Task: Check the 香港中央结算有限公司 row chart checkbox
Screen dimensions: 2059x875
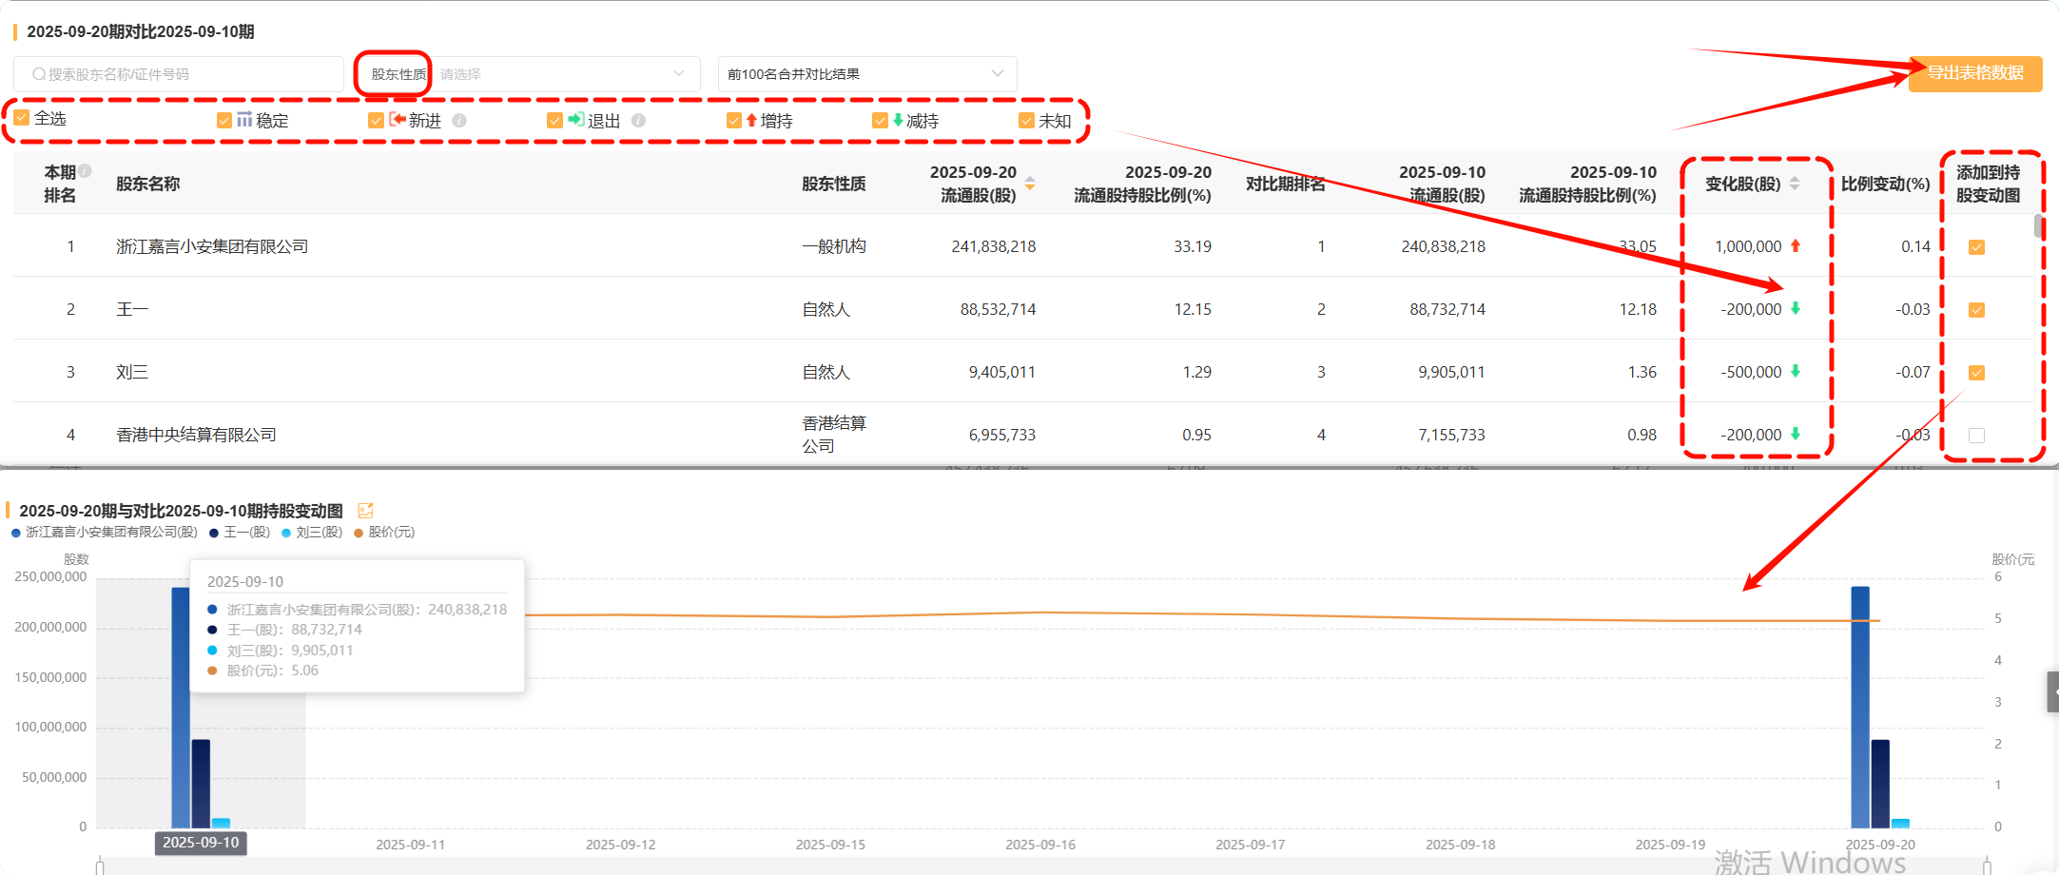Action: pos(1977,436)
